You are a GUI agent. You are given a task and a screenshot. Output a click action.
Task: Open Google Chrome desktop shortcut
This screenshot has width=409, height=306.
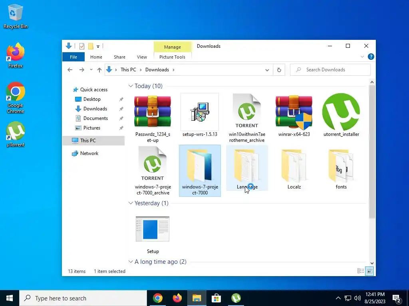pos(16,98)
